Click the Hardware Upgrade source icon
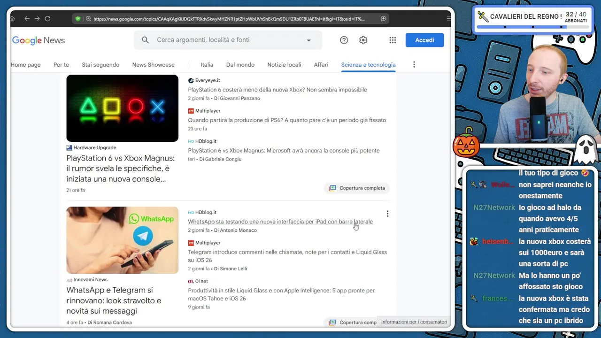Viewport: 601px width, 338px height. 69,148
